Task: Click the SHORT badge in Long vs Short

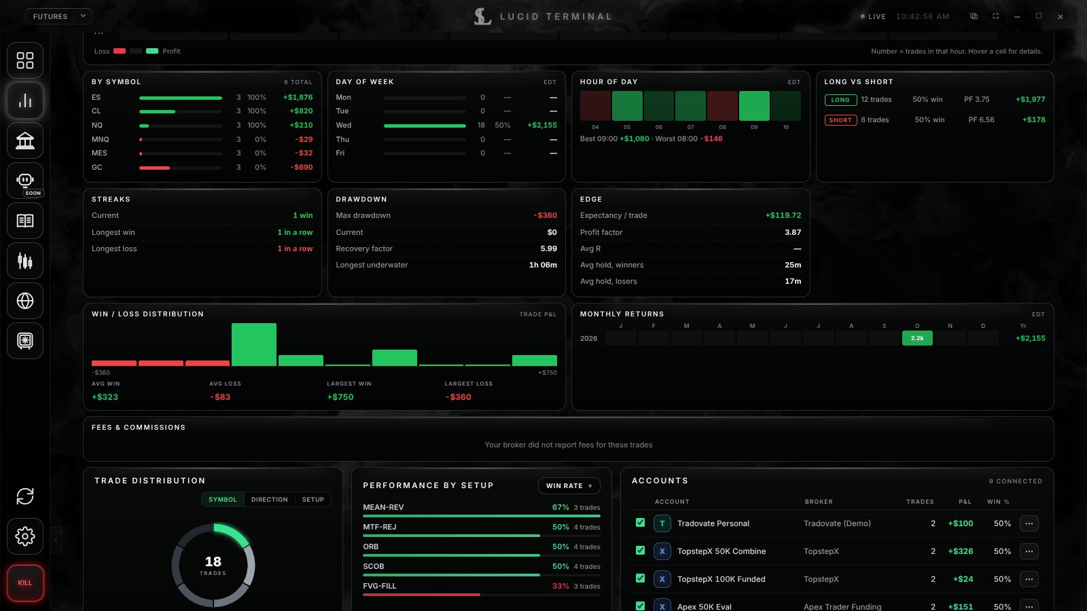Action: (840, 120)
